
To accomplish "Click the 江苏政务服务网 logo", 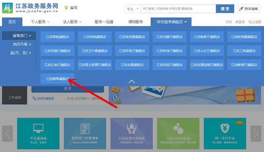I will (30, 8).
